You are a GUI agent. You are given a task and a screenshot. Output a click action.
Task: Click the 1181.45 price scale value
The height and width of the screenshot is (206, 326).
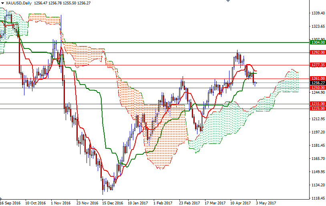[318, 145]
